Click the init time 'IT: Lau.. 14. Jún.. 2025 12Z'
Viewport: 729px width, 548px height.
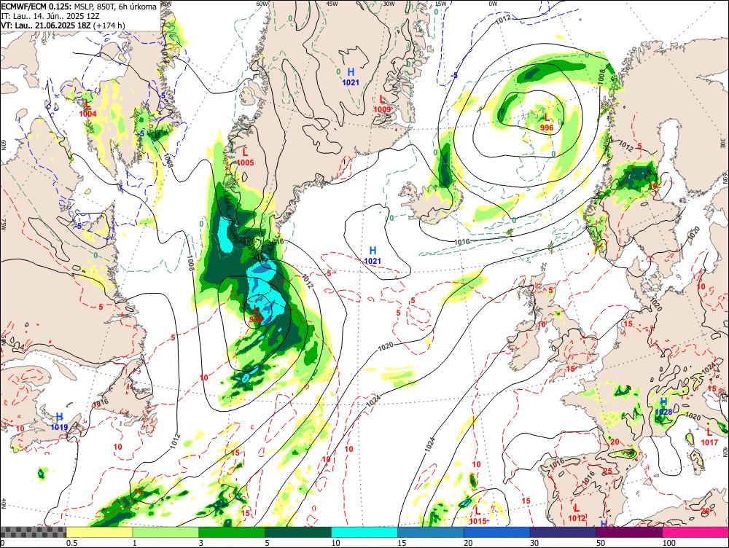tap(50, 16)
